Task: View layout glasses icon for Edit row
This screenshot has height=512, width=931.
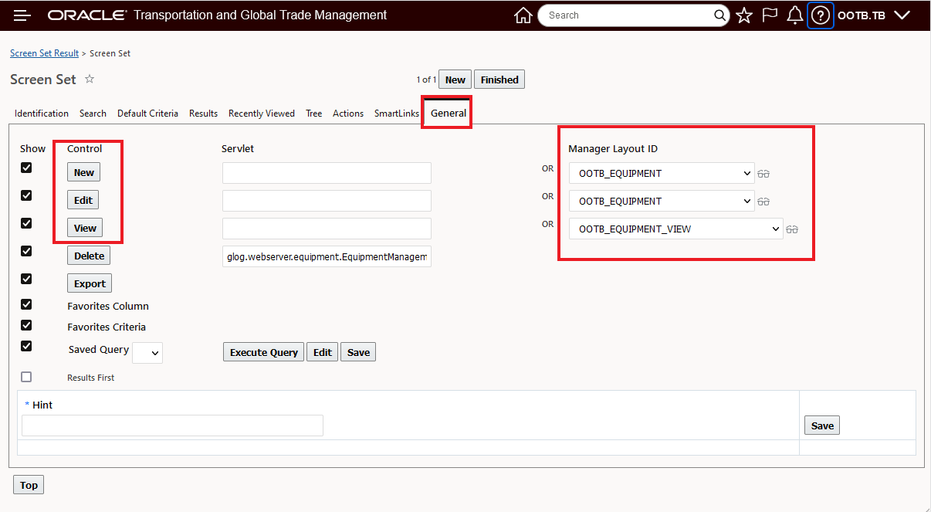Action: click(x=763, y=202)
